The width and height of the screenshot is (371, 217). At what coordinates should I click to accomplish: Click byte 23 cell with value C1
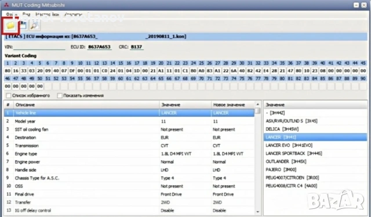pos(185,71)
